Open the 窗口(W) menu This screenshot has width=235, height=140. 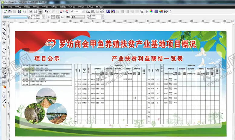pos(99,7)
